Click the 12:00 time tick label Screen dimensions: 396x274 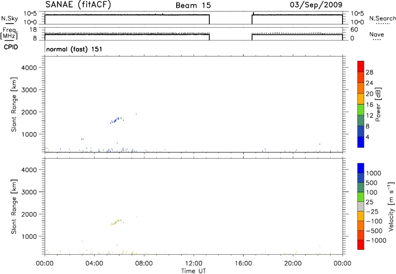(x=194, y=264)
